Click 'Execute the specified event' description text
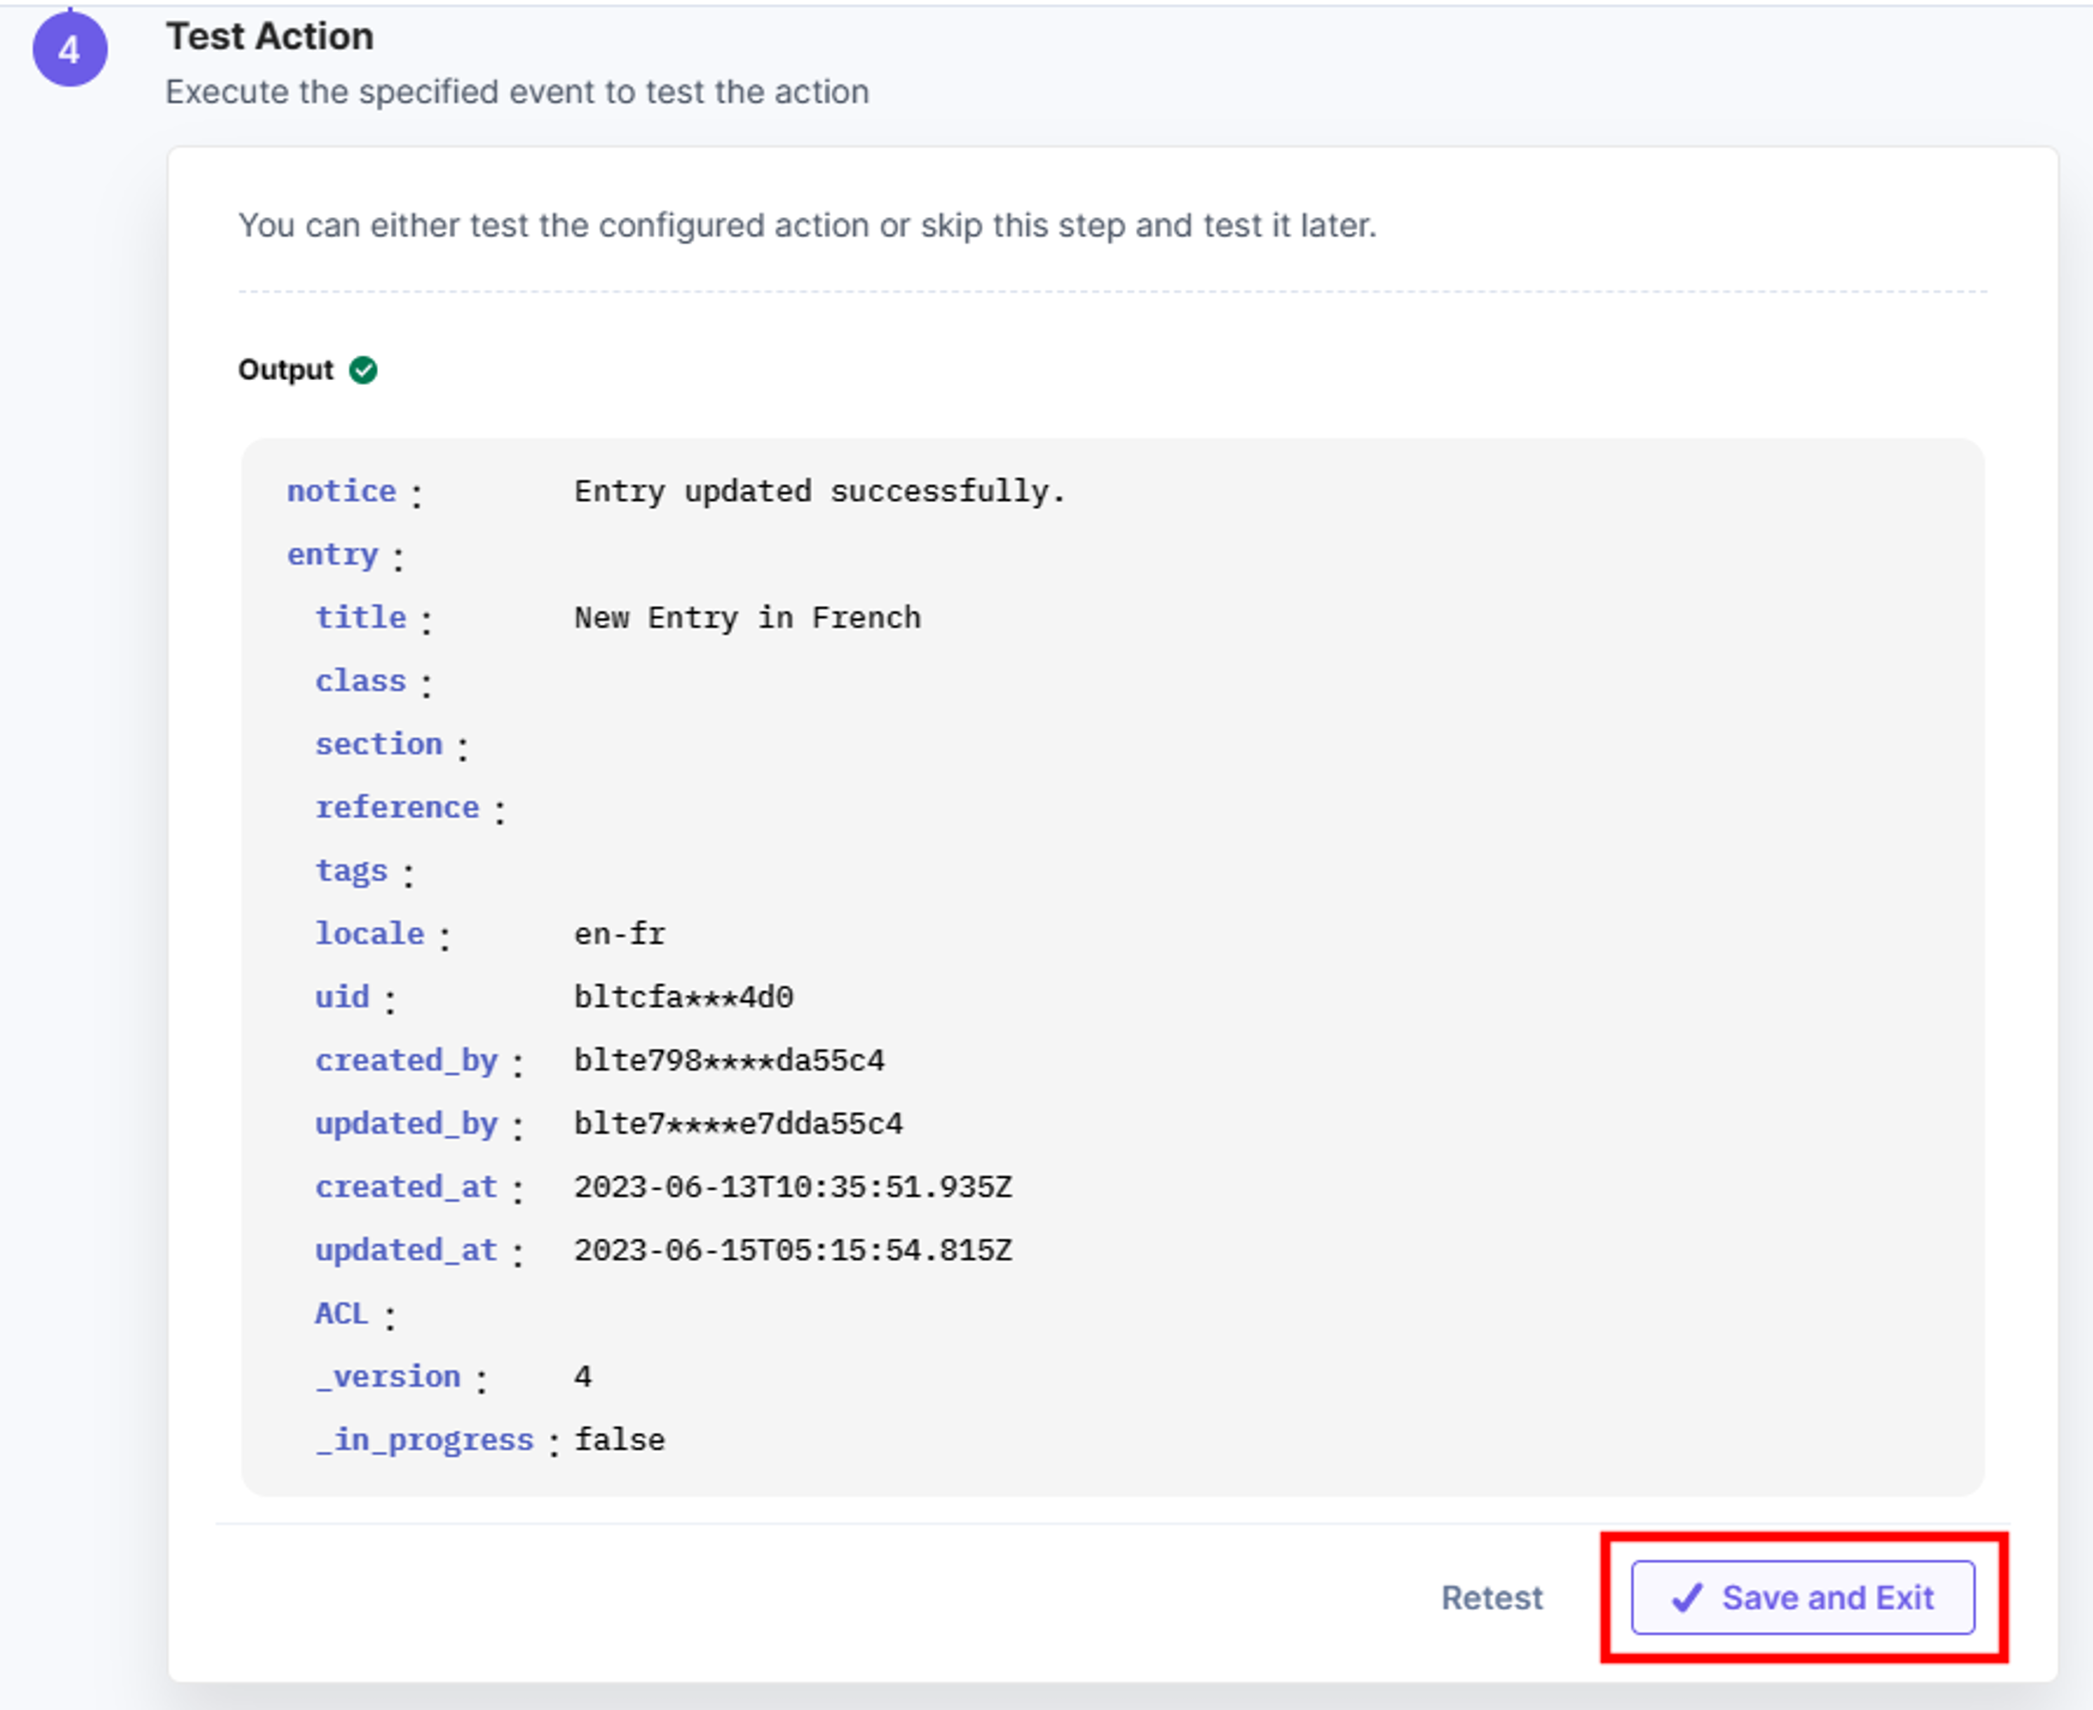This screenshot has height=1710, width=2093. pos(517,92)
